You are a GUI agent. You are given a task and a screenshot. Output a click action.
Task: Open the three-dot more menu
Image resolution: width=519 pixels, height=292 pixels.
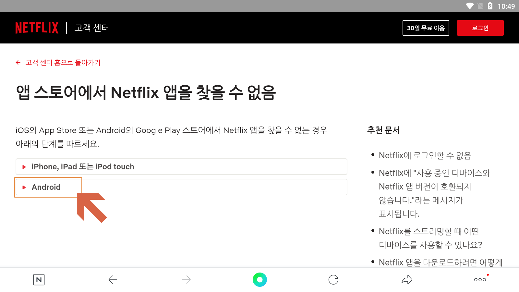point(480,280)
